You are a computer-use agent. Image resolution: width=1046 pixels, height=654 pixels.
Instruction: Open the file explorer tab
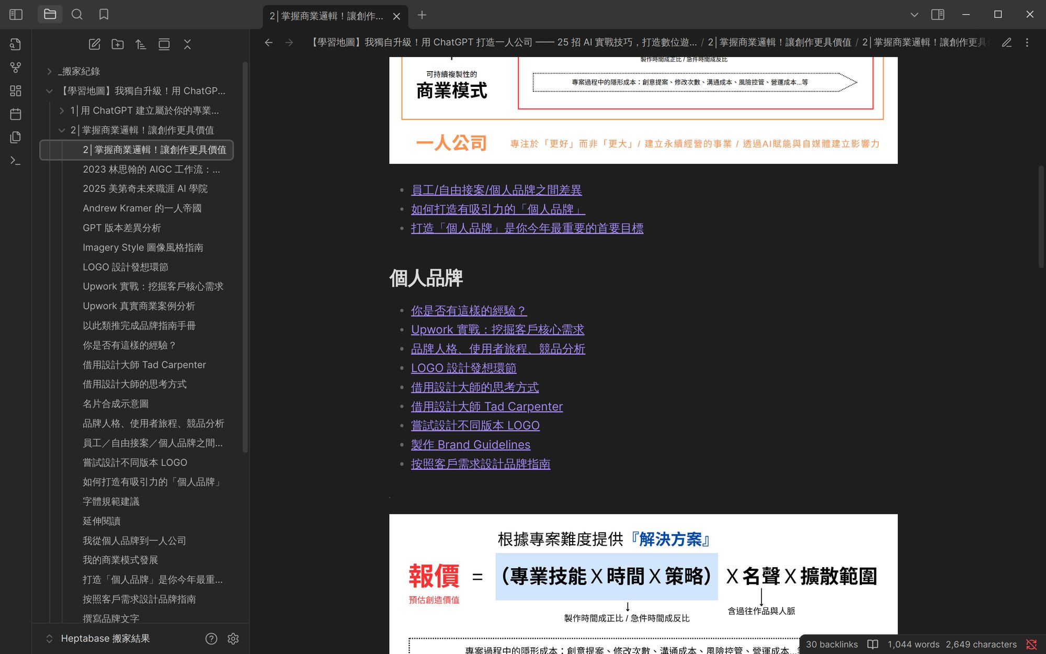[50, 15]
